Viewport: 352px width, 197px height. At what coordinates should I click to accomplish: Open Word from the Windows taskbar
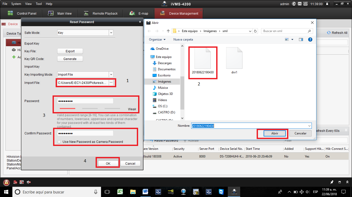click(x=145, y=192)
